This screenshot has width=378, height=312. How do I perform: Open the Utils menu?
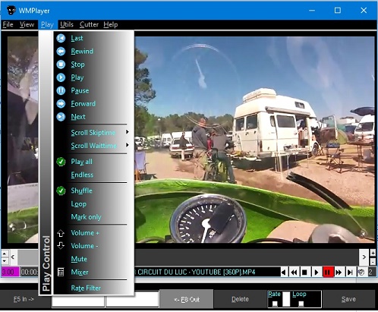[x=67, y=24]
